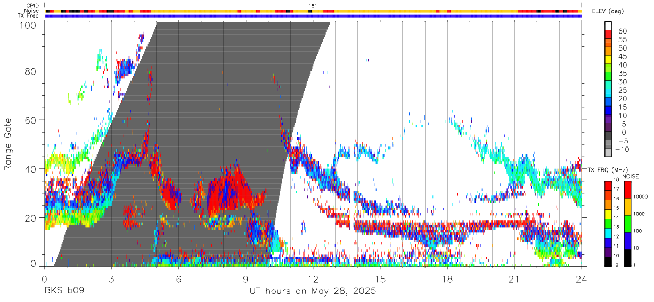
Task: Select the 'ELEV (deg)' colorbar title
Action: click(608, 11)
